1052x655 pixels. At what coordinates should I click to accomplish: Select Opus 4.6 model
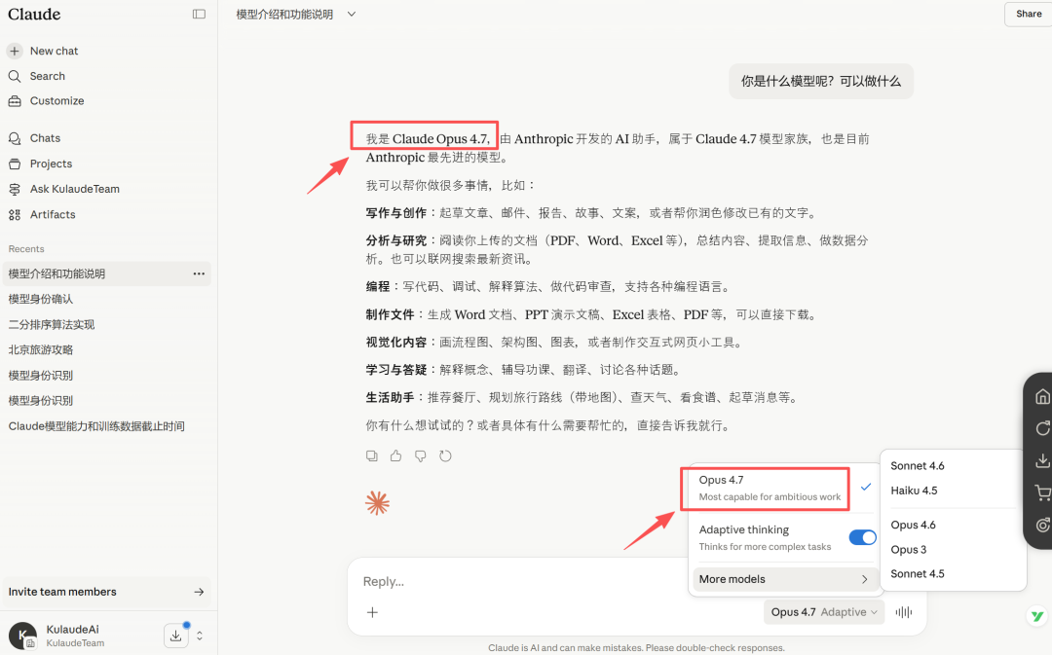coord(913,525)
